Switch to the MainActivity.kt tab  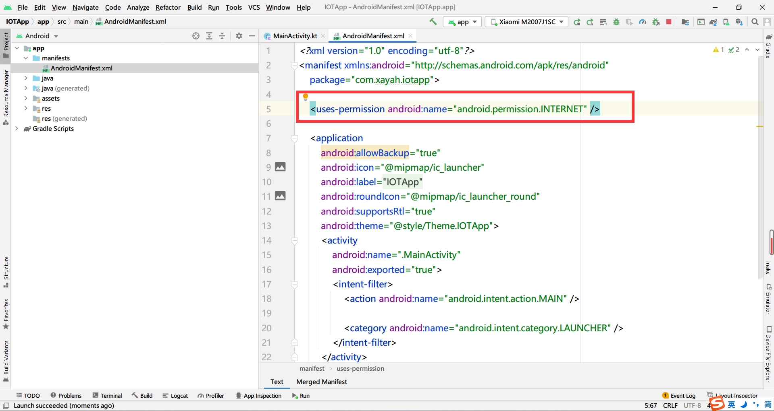pyautogui.click(x=294, y=36)
